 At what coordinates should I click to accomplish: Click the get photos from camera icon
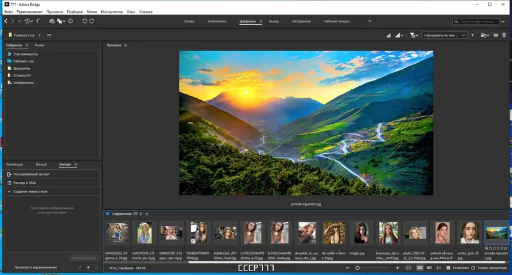(x=52, y=21)
